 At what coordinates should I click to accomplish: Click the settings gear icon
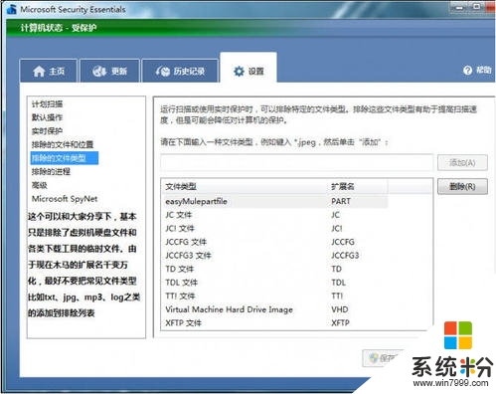[x=239, y=71]
